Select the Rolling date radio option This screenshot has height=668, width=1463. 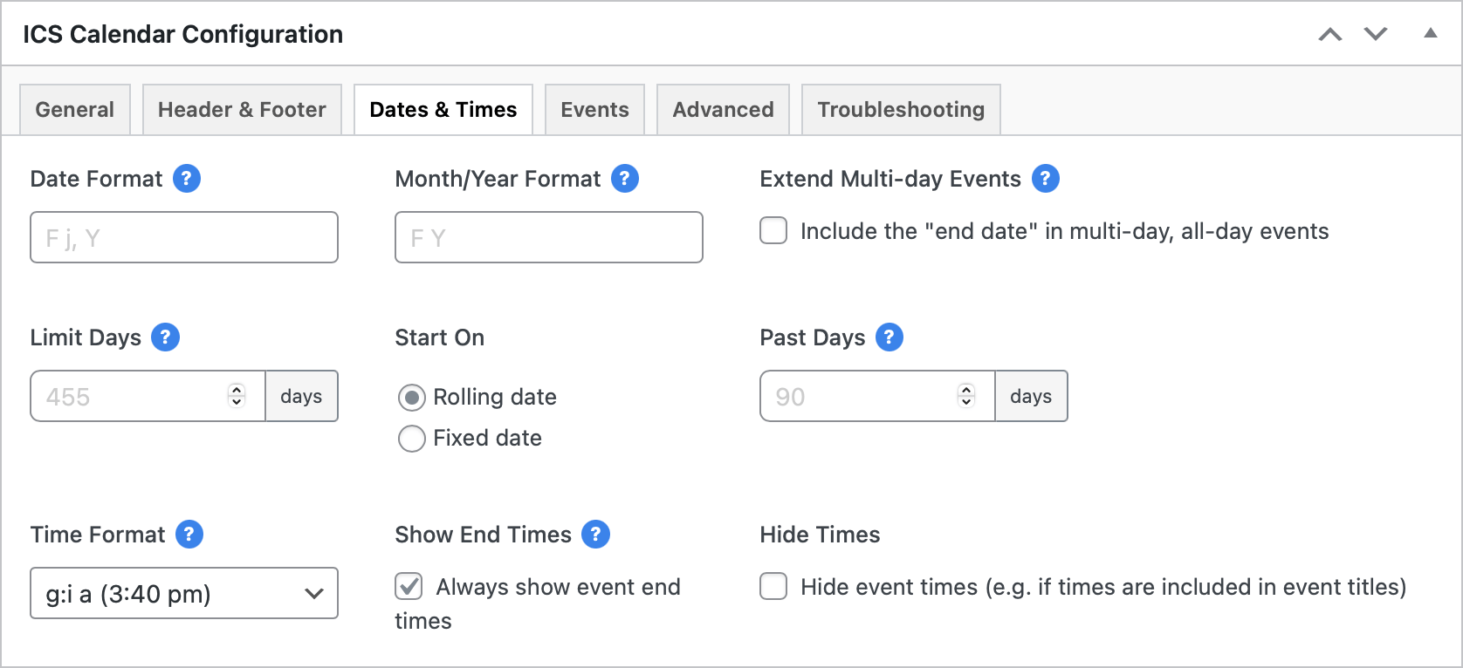412,398
